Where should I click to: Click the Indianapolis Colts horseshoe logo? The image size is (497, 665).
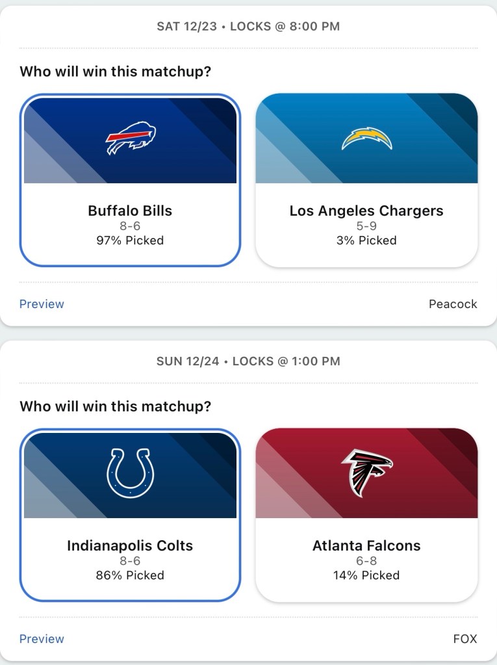tap(131, 473)
